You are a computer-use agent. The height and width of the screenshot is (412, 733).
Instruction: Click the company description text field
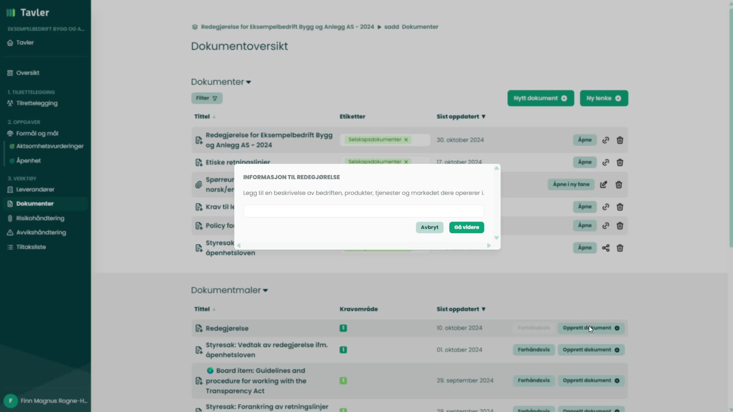363,211
